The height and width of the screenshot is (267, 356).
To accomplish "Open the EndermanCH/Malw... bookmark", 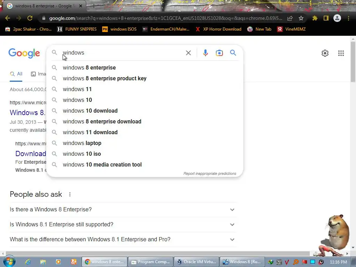I will (x=166, y=29).
